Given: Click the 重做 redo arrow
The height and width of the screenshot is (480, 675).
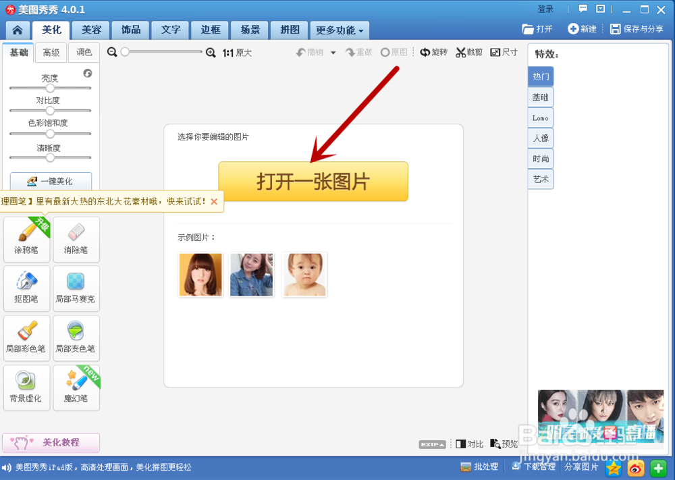Looking at the screenshot, I should pos(358,52).
